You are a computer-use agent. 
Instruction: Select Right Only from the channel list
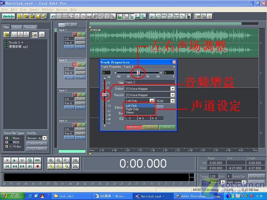tap(140, 109)
